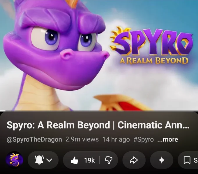Screen dimensions: 198x174
Task: Open the SpyroTheDragon channel avatar
Action: click(14, 160)
